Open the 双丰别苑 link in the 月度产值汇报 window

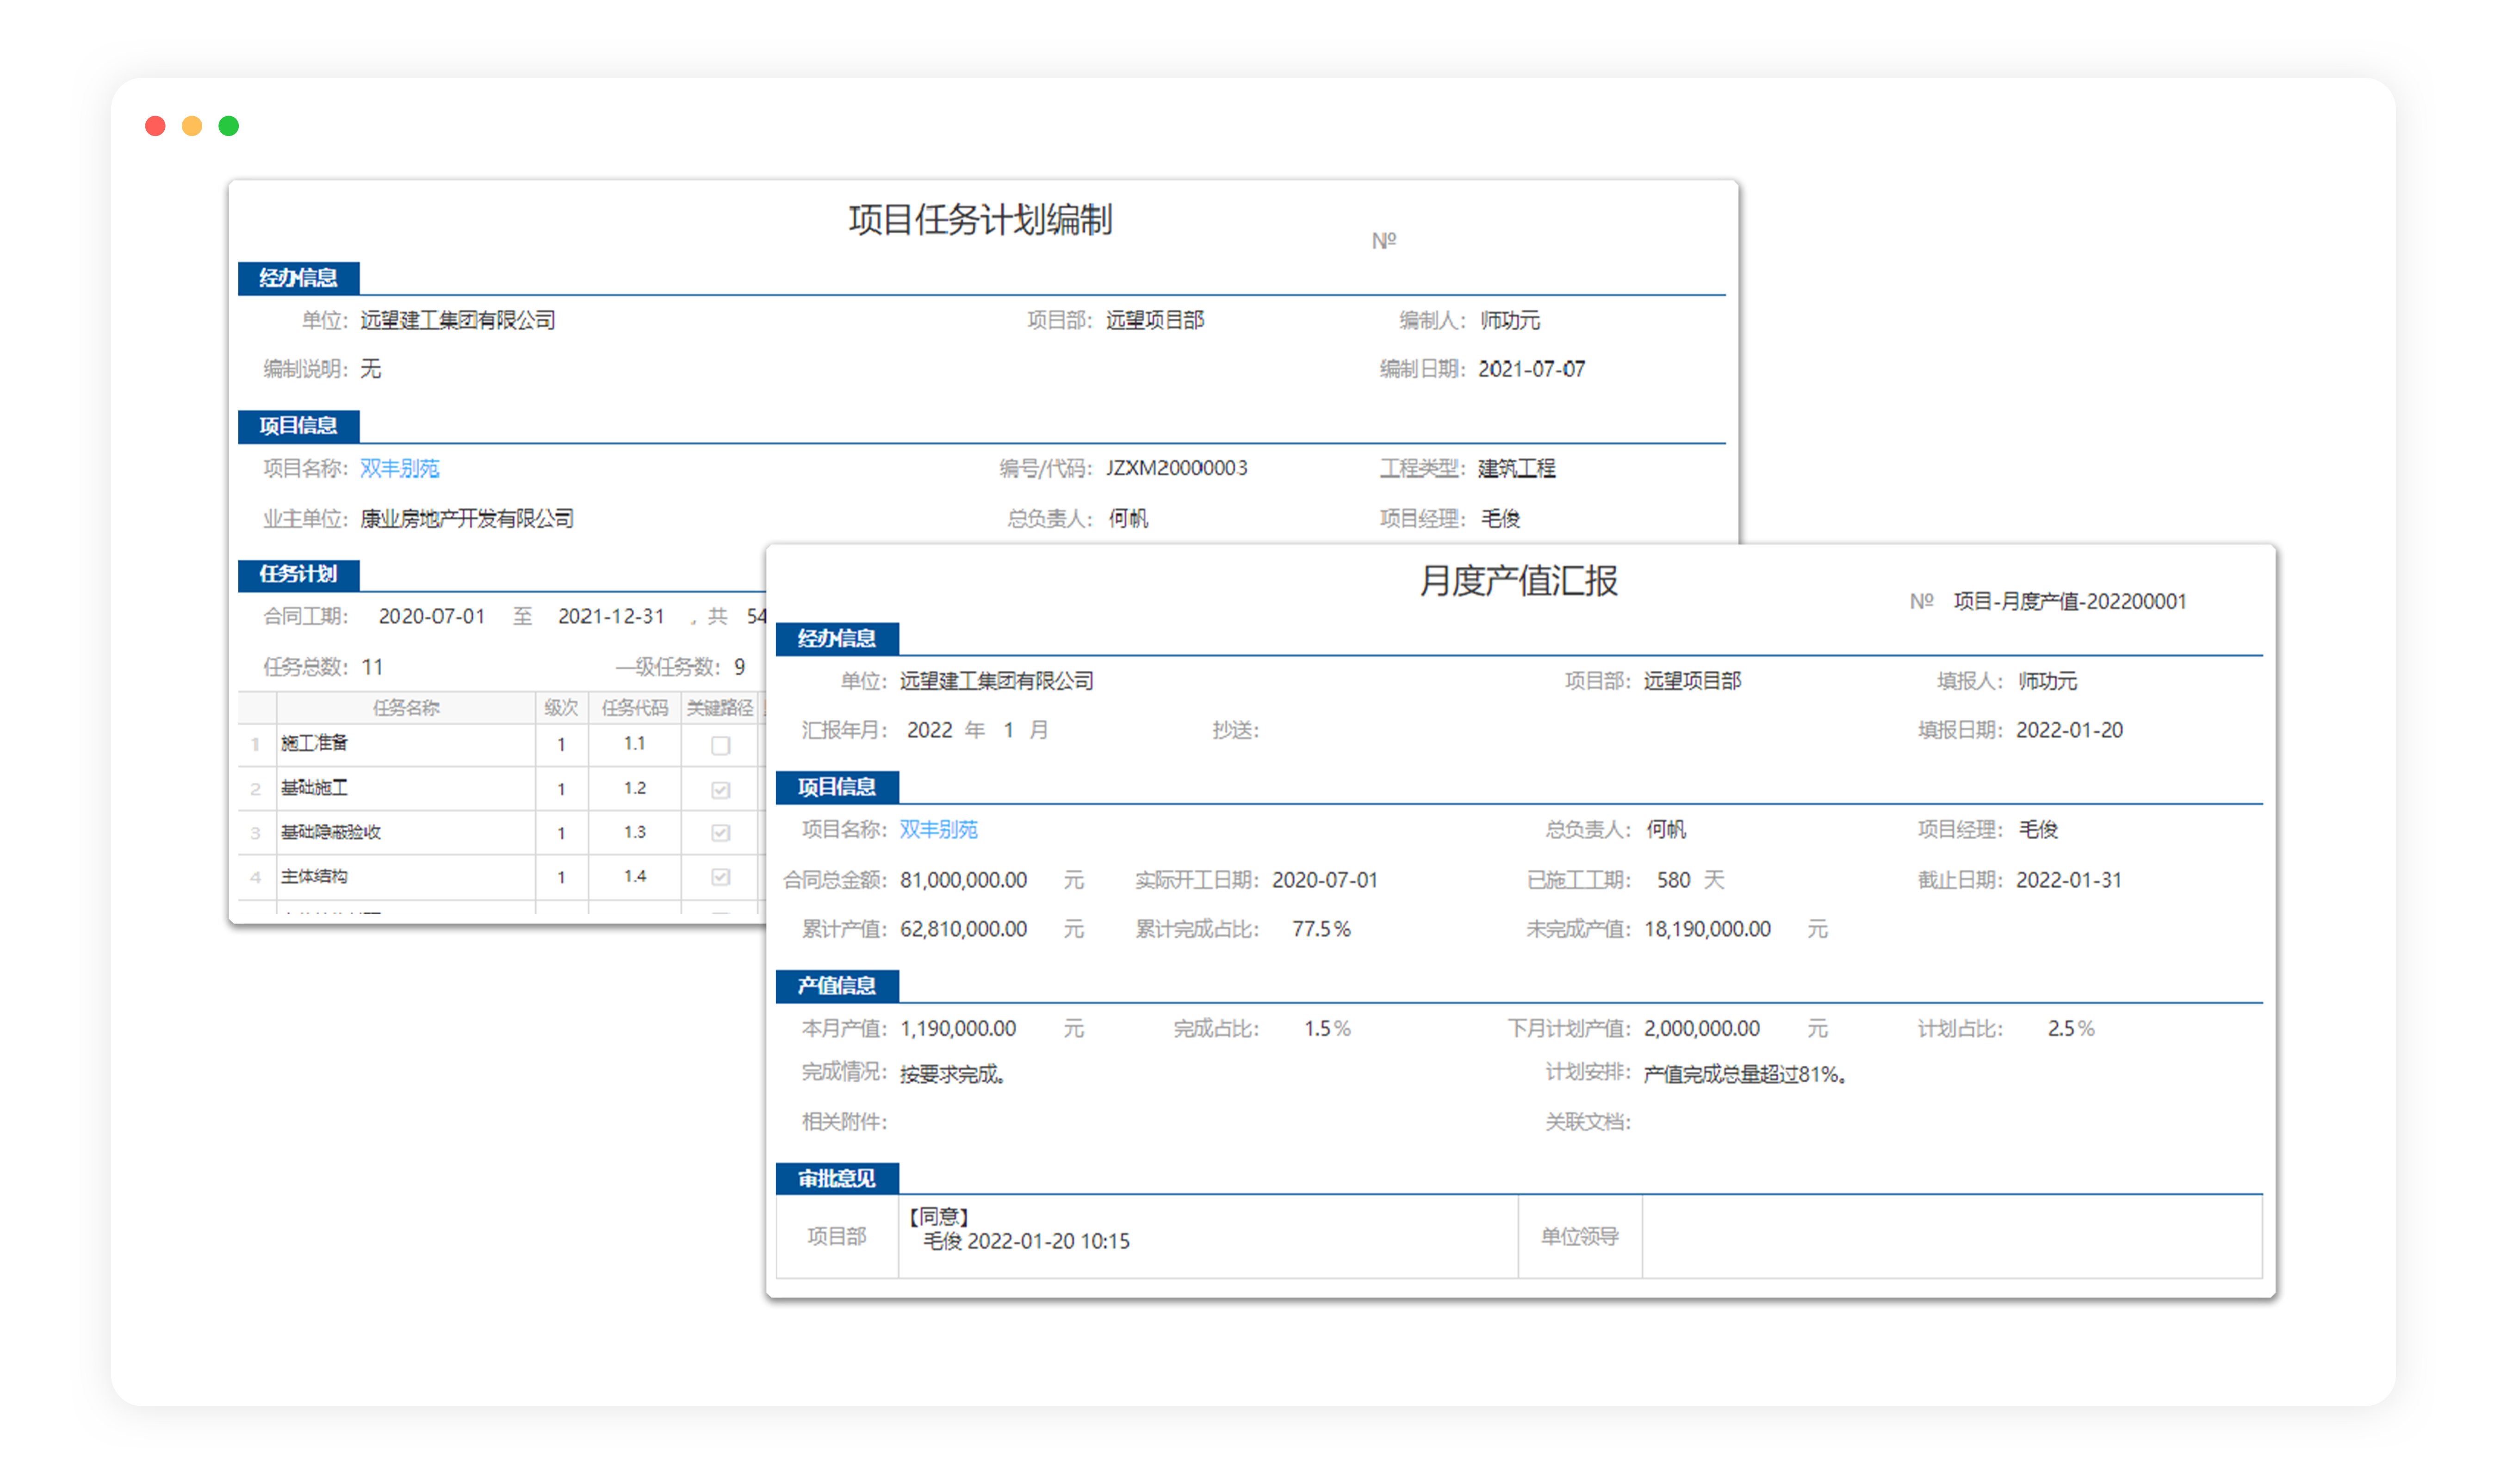click(x=938, y=829)
